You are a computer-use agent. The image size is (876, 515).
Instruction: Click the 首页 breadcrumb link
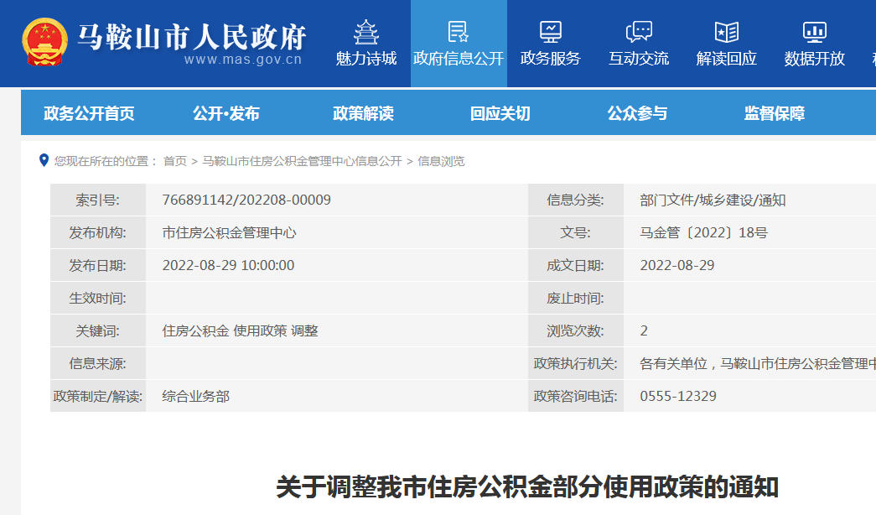pyautogui.click(x=175, y=161)
